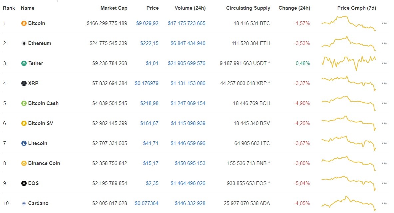
Task: Click Bitcoin's 7-day price graph
Action: tap(348, 23)
